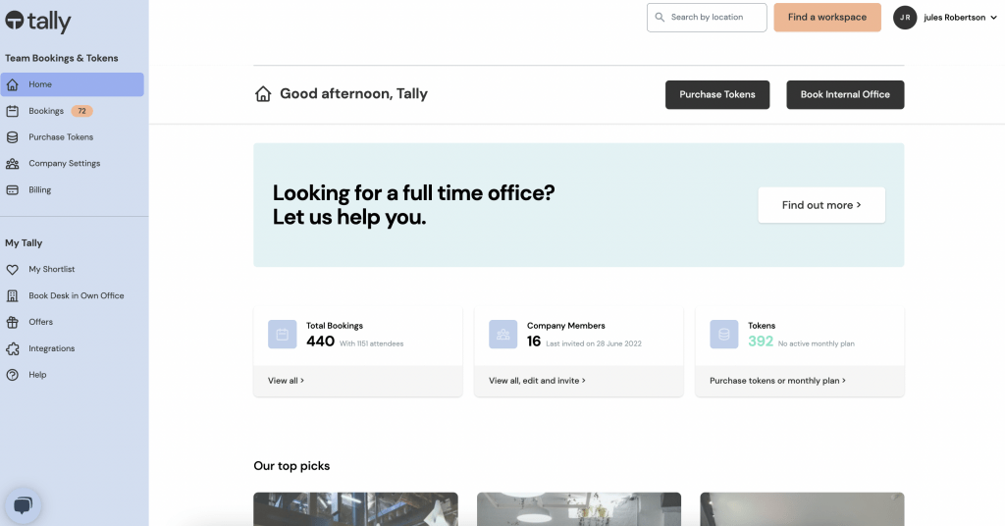Click the Tally logo
The width and height of the screenshot is (1005, 526).
[38, 22]
